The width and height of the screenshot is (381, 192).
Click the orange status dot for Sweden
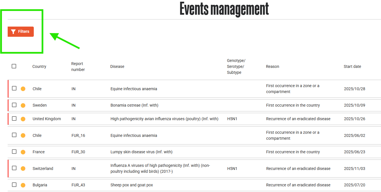pos(23,105)
